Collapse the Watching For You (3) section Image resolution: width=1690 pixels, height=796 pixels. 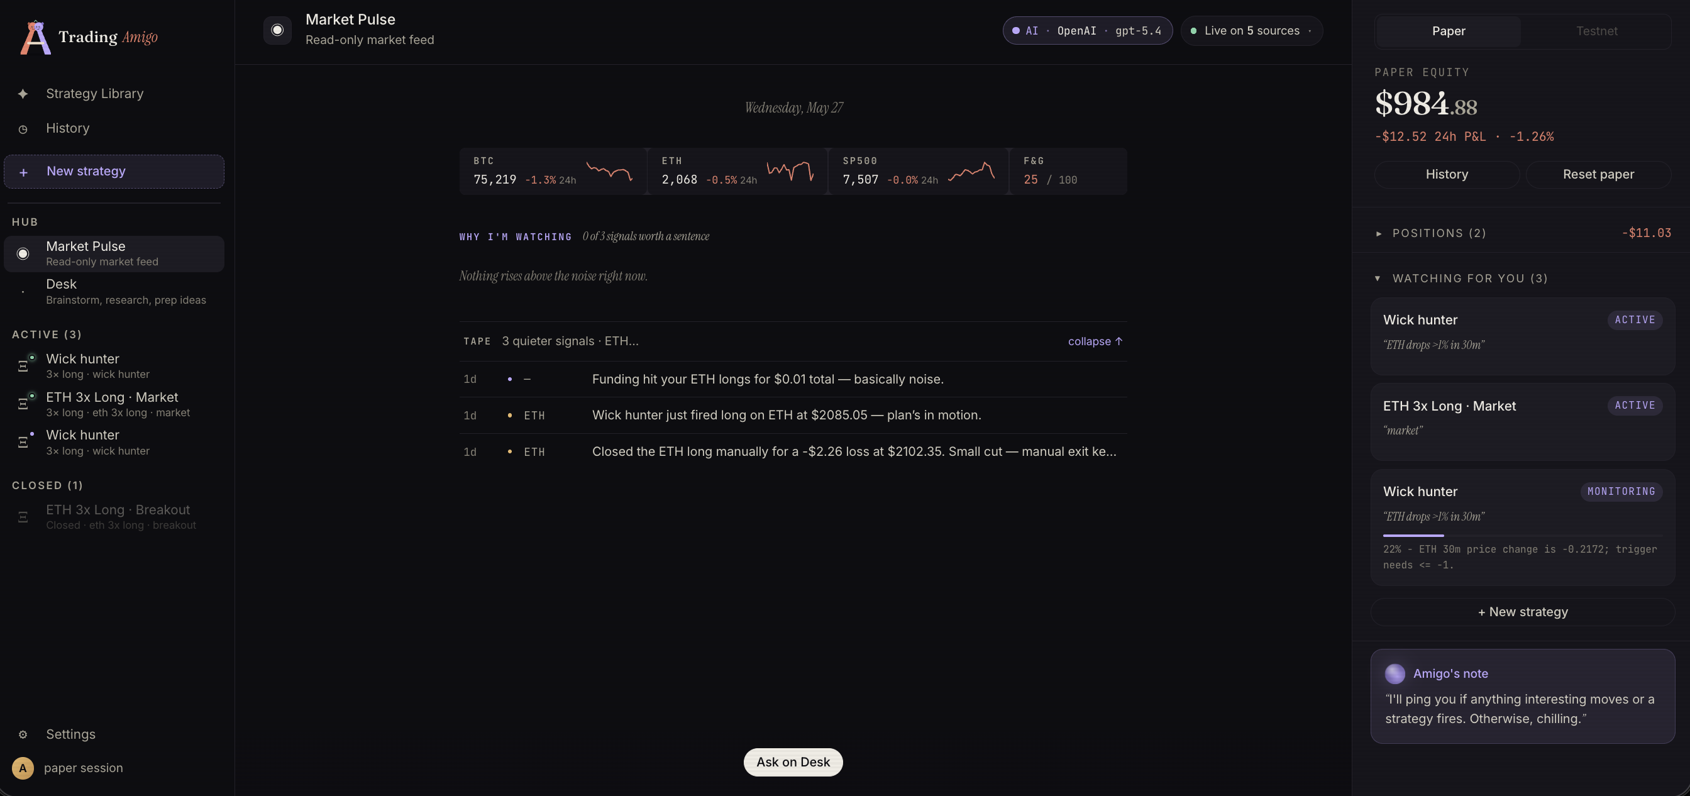1462,279
